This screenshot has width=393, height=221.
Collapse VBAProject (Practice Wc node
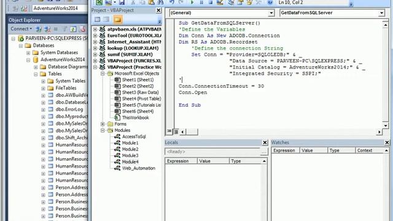95,67
